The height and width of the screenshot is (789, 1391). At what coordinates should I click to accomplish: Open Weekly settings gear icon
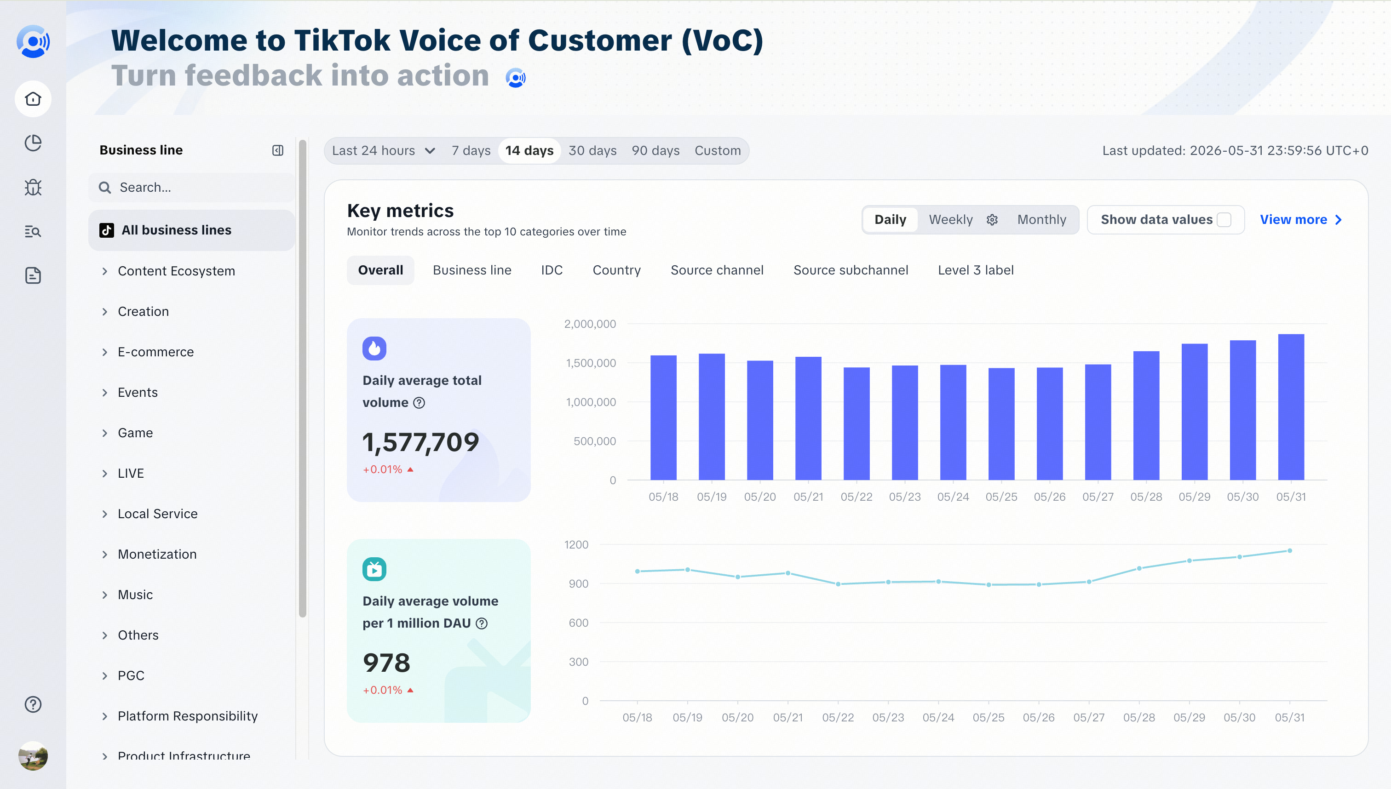[x=992, y=219]
